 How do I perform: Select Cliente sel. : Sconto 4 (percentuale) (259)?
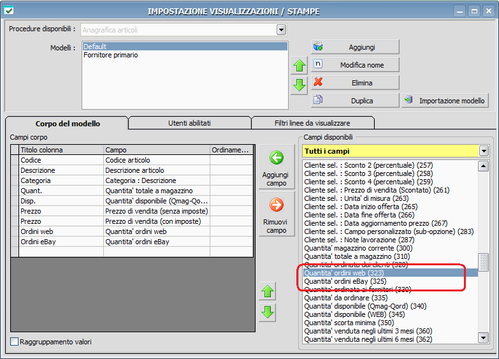click(x=391, y=182)
